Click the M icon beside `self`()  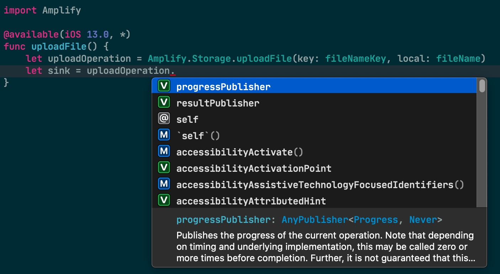click(x=164, y=135)
